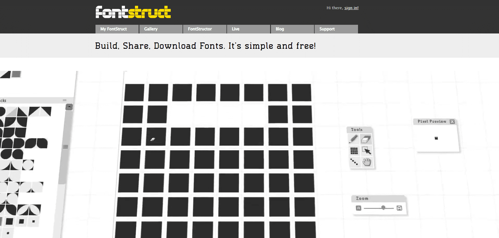Activate the rectangular selection tool
Screen dimensions: 499x238
[x=366, y=150]
